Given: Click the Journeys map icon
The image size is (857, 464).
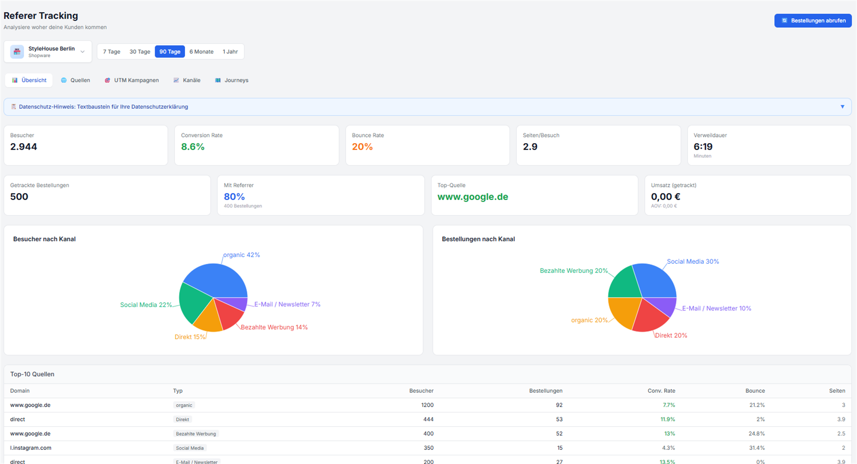Looking at the screenshot, I should [218, 80].
